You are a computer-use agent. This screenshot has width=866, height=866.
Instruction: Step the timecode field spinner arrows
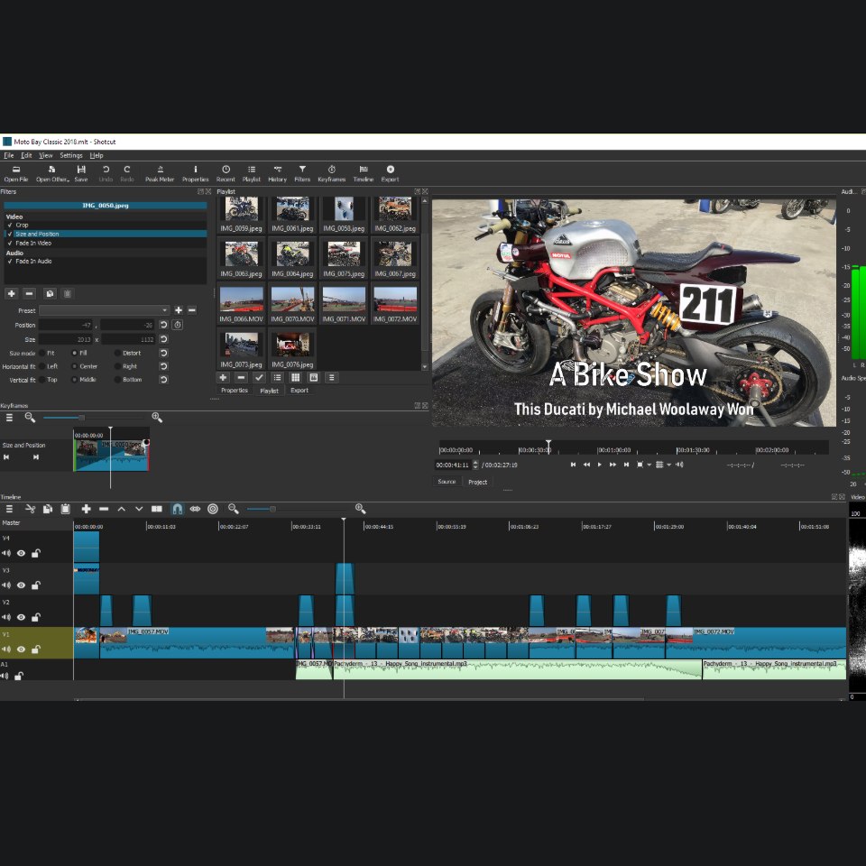coord(475,465)
